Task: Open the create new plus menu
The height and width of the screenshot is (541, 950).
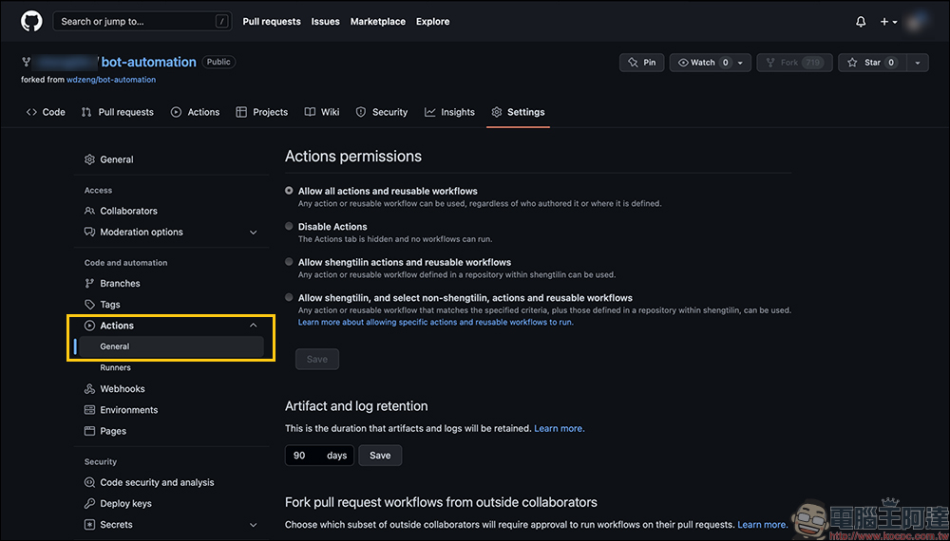Action: tap(888, 22)
